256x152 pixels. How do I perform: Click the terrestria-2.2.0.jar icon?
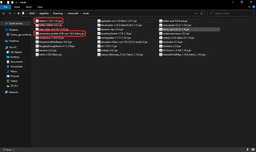pos(161,46)
